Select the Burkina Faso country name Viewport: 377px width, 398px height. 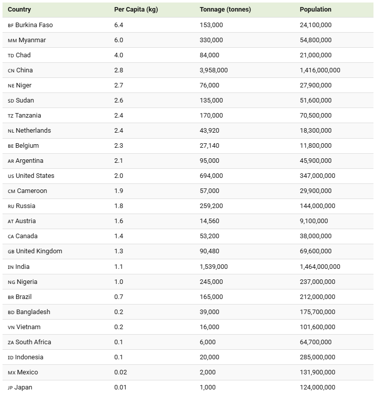[x=34, y=25]
